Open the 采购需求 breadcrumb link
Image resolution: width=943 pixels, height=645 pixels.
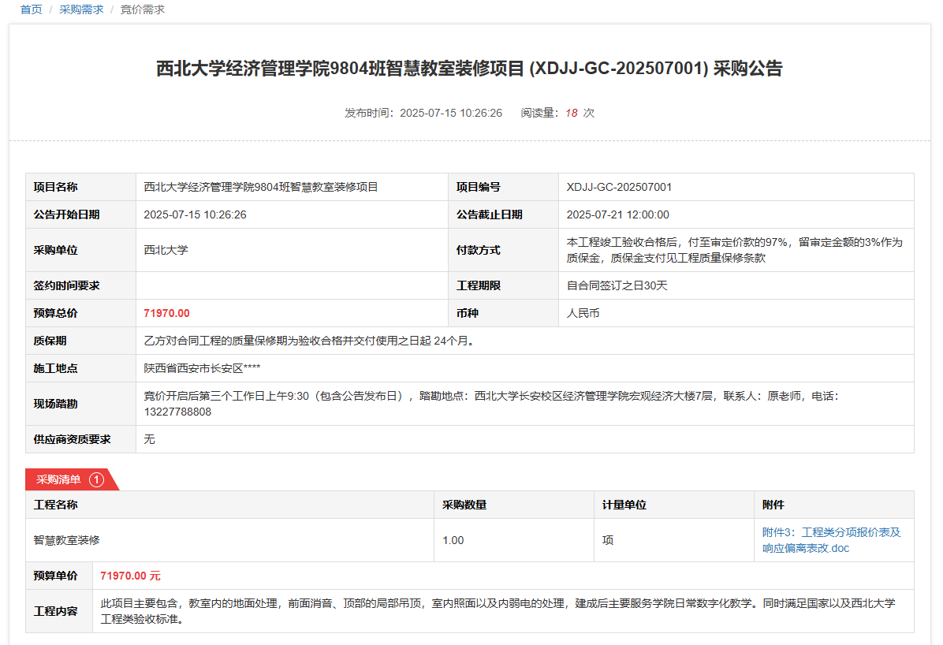pos(81,9)
